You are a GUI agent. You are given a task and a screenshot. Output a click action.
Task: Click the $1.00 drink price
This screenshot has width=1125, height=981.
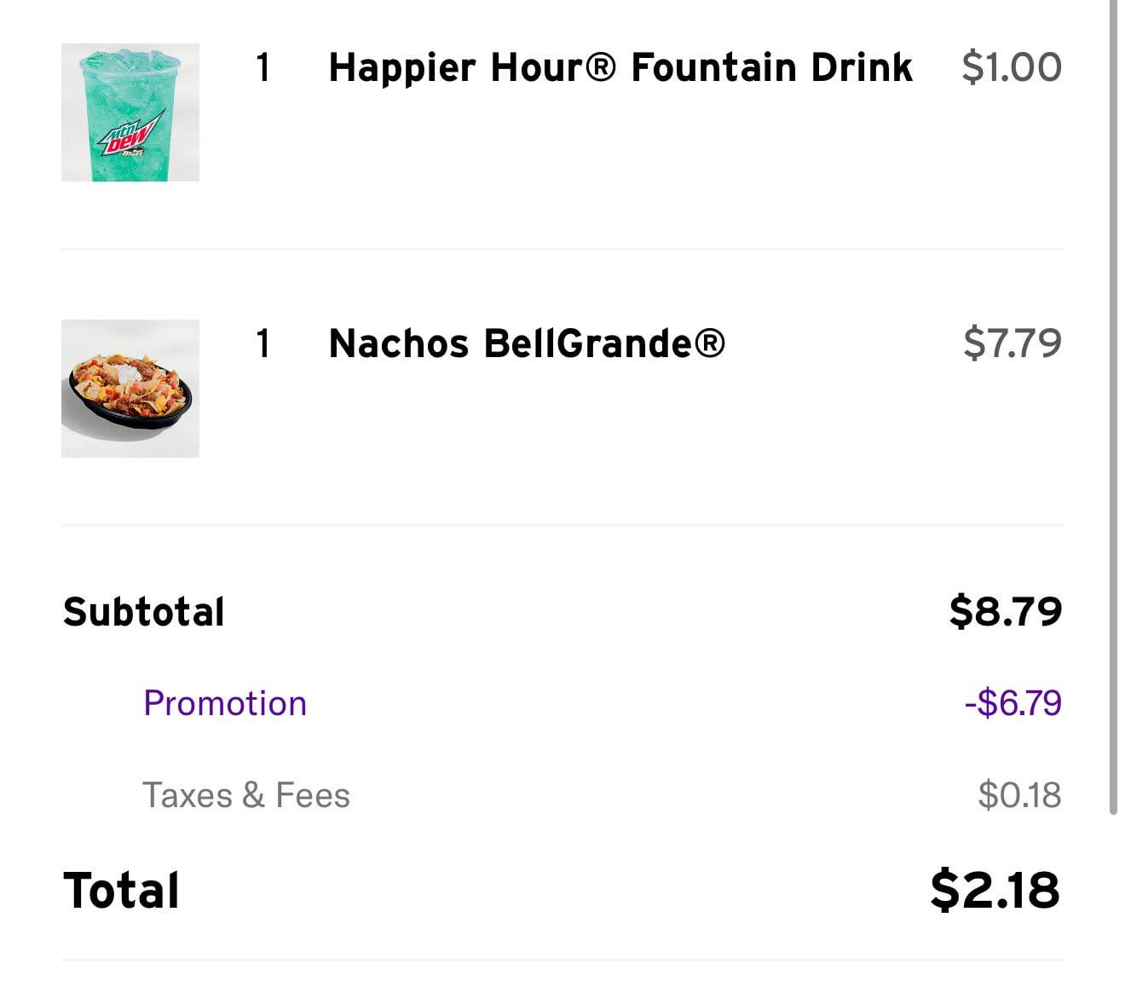[x=1011, y=67]
